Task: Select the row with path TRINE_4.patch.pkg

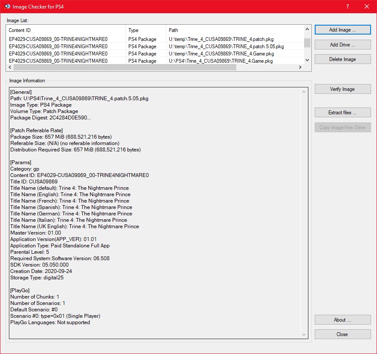Action: 155,39
